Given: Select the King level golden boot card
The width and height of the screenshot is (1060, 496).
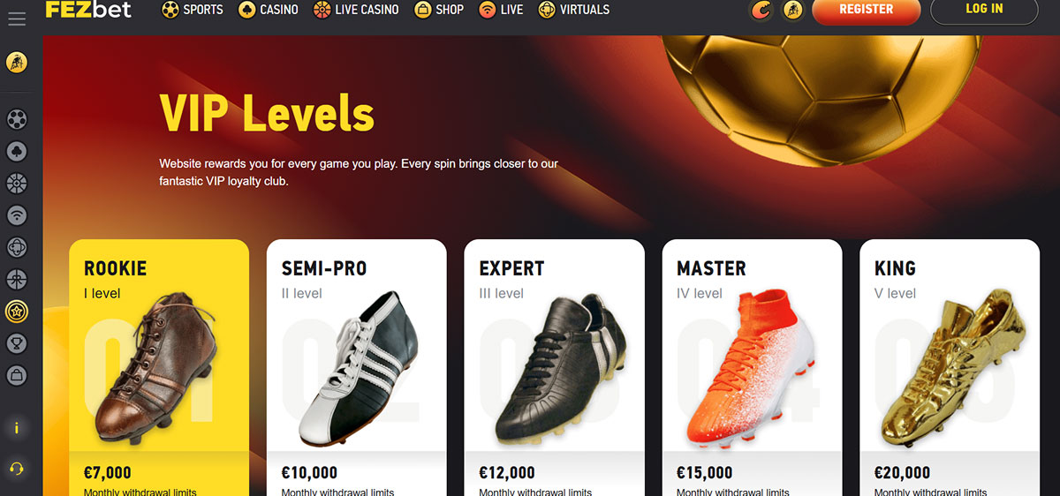Looking at the screenshot, I should [x=950, y=367].
